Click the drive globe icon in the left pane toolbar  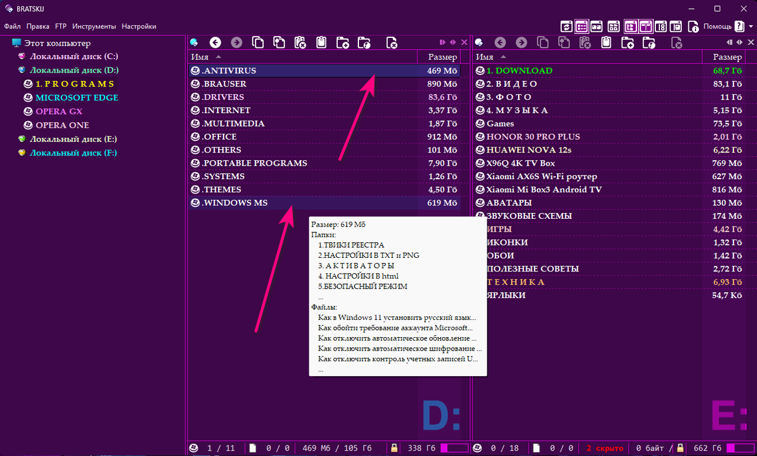click(193, 42)
